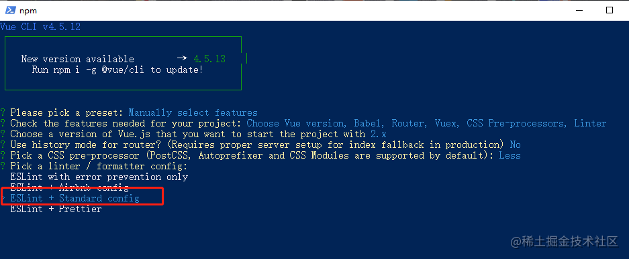Maximize the npm terminal window
This screenshot has width=629, height=259.
click(x=609, y=11)
